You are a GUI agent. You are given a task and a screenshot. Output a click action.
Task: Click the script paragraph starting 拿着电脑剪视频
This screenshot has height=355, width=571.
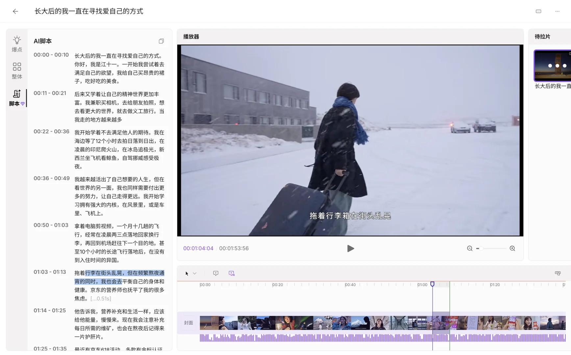coord(119,243)
